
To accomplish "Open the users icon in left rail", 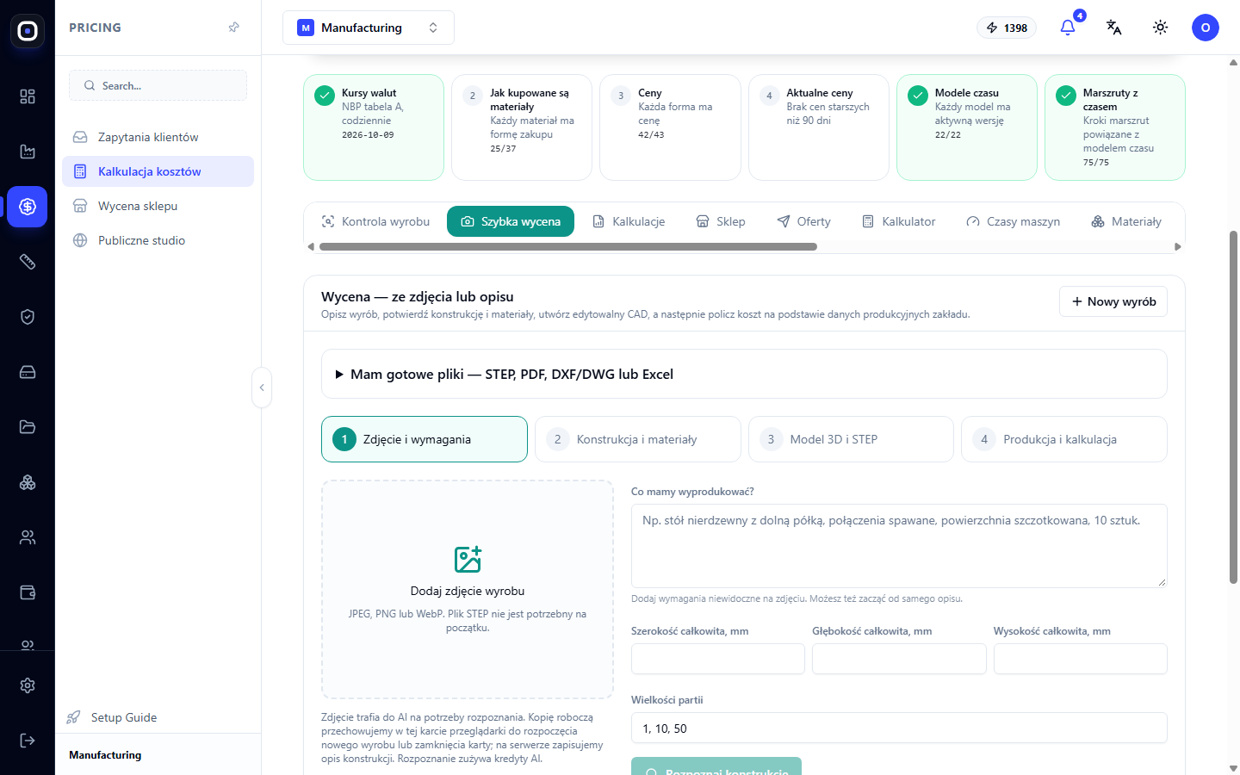I will click(28, 537).
